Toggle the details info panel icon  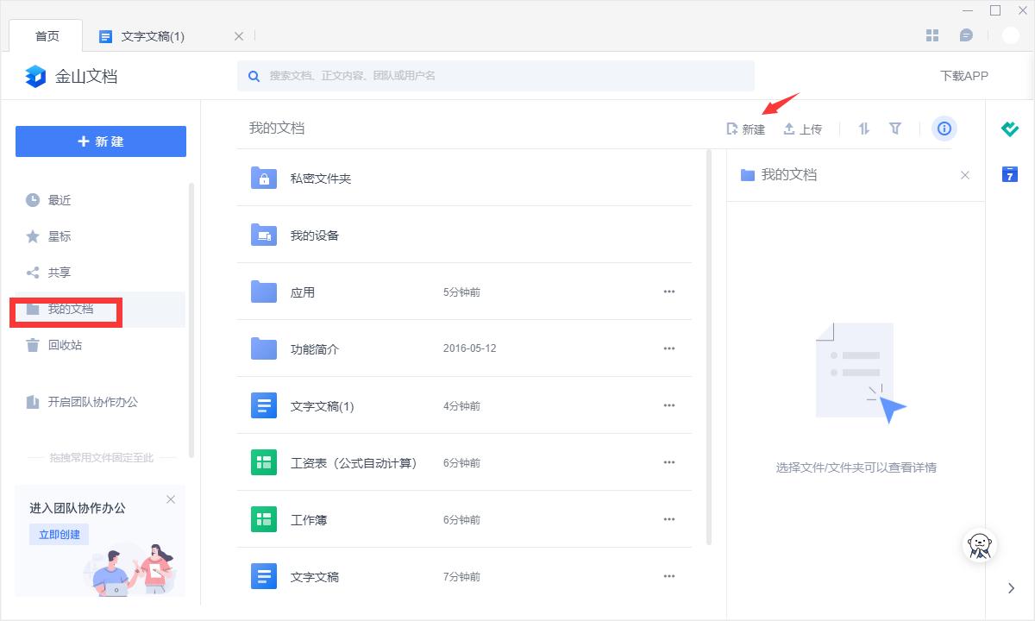[x=944, y=129]
